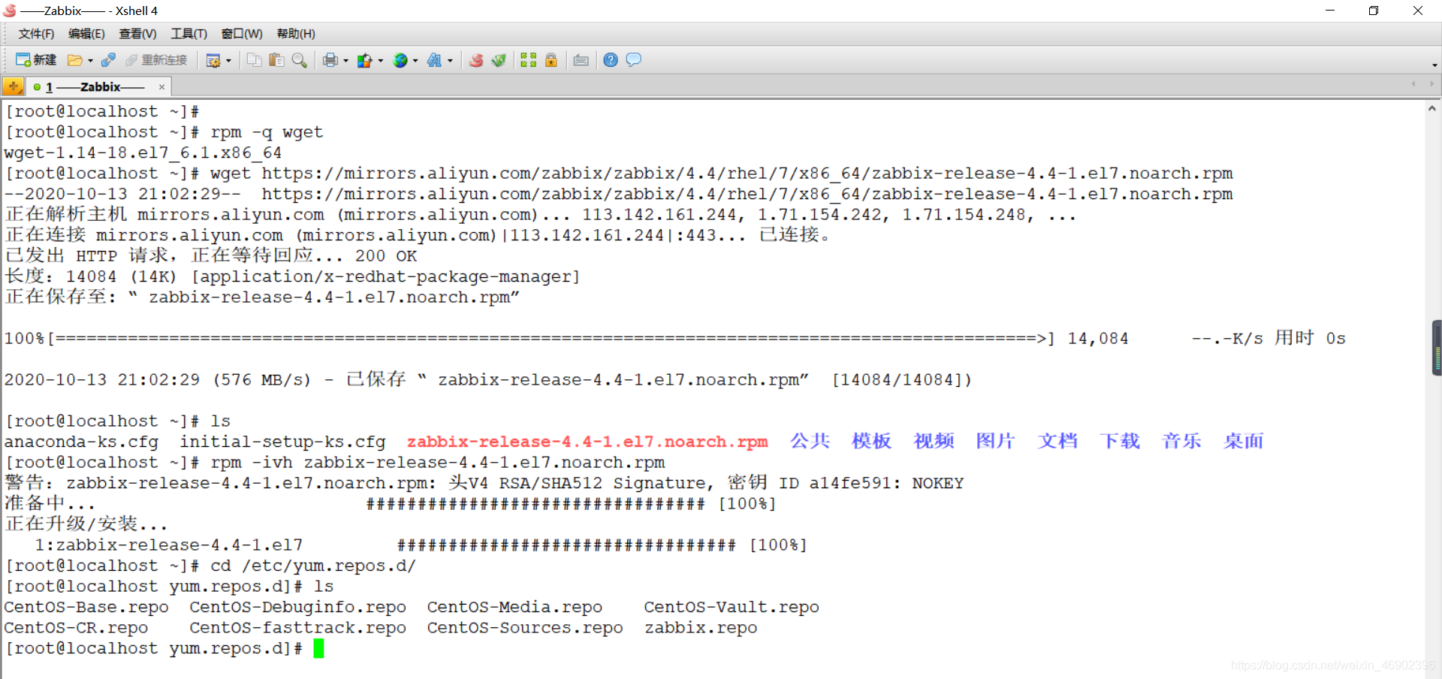Open the 工具(T) menu
This screenshot has width=1442, height=679.
189,34
